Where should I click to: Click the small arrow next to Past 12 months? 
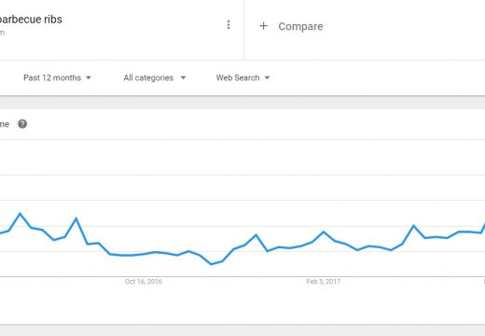89,77
